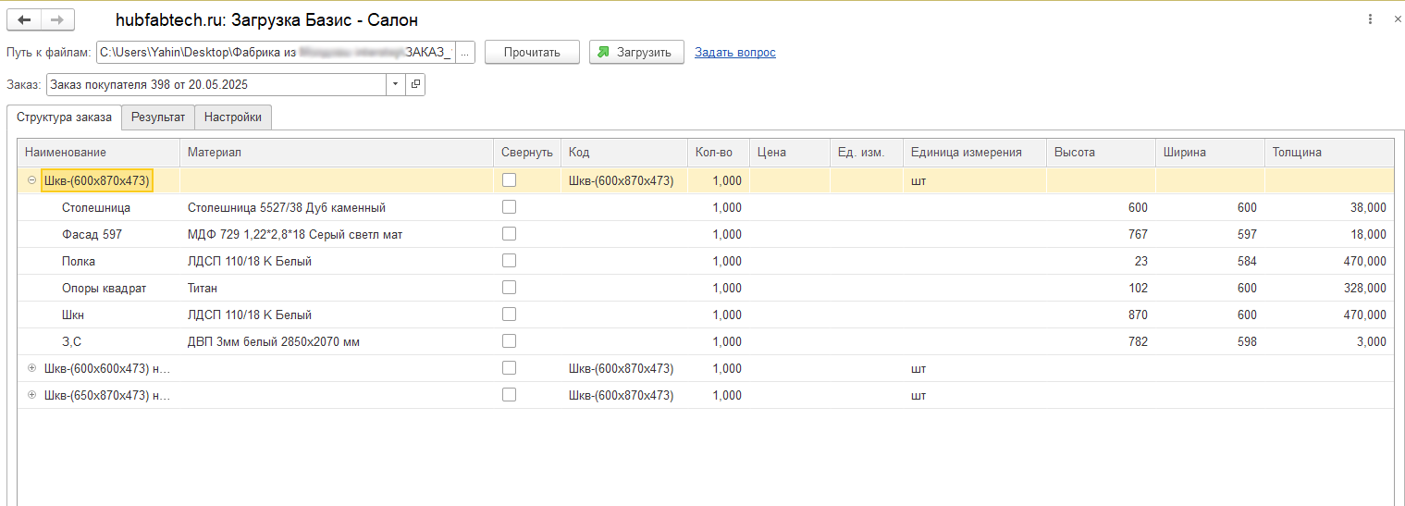Enable Свернуть for Опоры квадрат row

coord(509,288)
